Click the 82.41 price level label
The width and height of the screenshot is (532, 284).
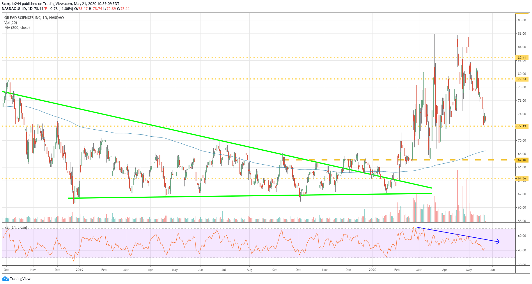click(x=522, y=58)
